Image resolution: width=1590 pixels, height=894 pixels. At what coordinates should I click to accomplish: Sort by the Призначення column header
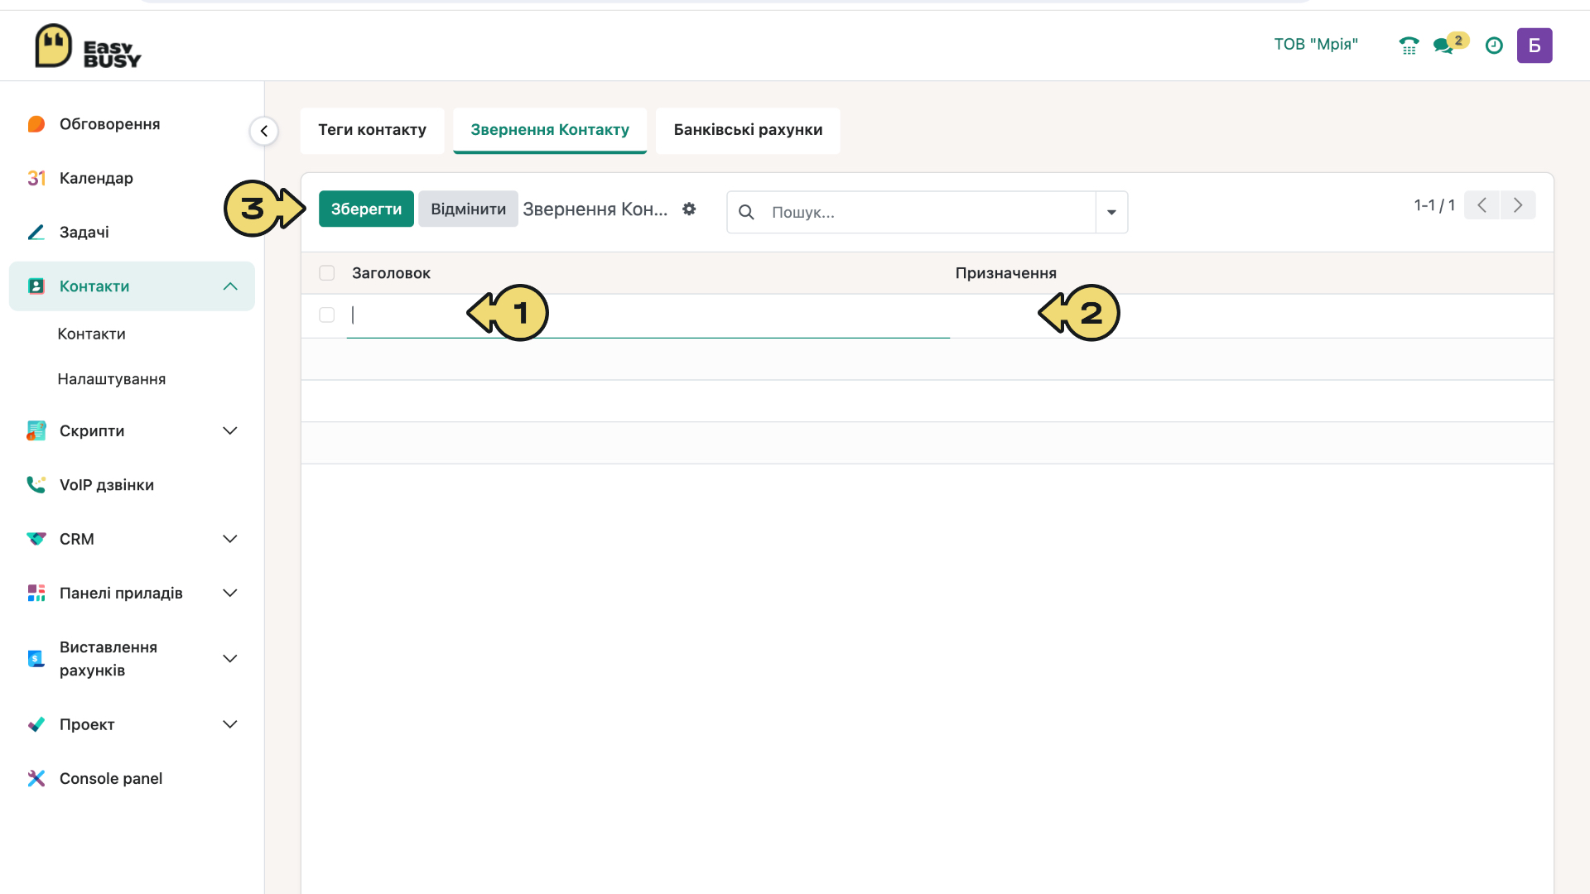click(1006, 273)
